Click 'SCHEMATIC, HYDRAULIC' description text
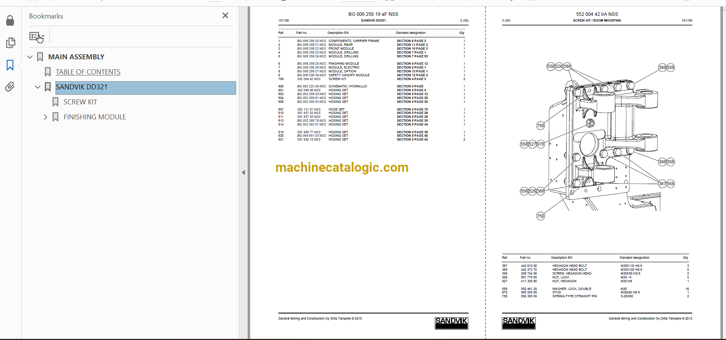The height and width of the screenshot is (340, 726). click(348, 86)
